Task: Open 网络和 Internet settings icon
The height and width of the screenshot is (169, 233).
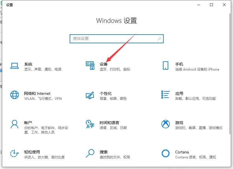Action: [15, 95]
